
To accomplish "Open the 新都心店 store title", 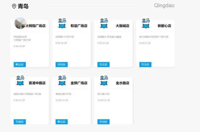I will click(164, 26).
